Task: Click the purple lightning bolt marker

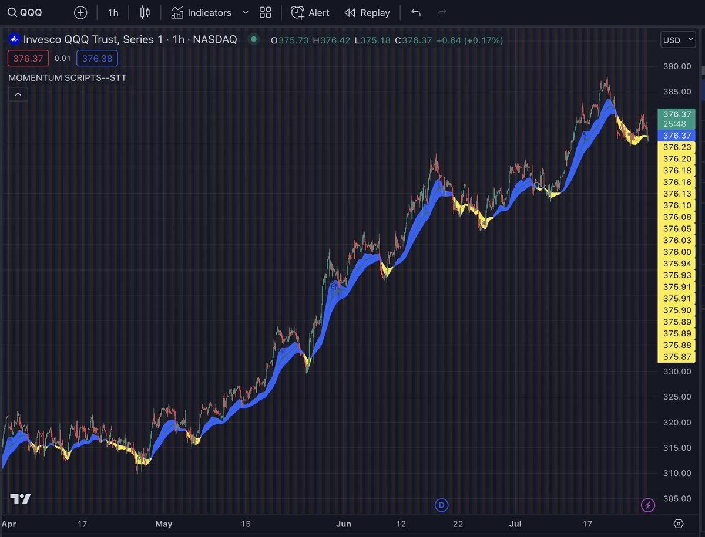Action: click(647, 504)
